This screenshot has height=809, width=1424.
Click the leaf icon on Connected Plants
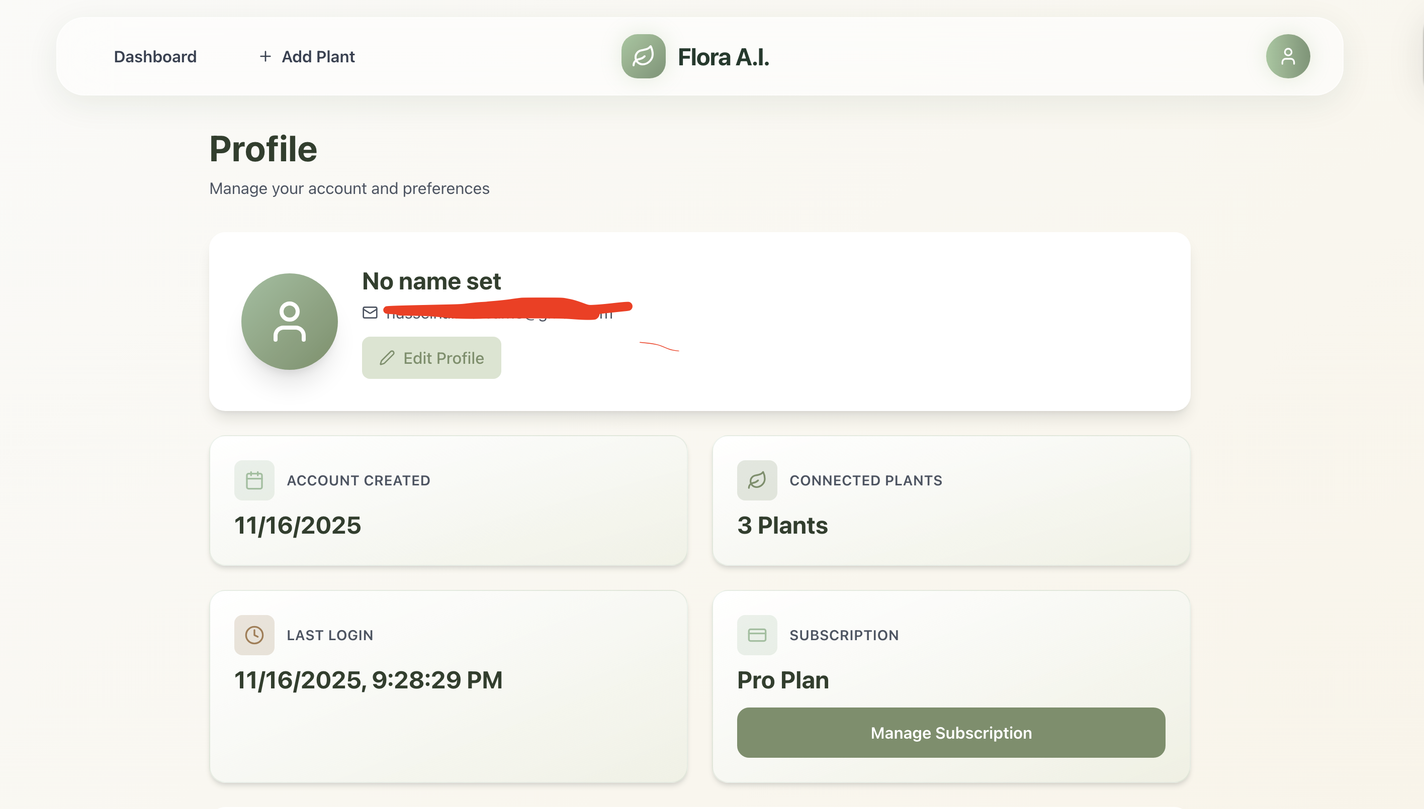(x=756, y=480)
